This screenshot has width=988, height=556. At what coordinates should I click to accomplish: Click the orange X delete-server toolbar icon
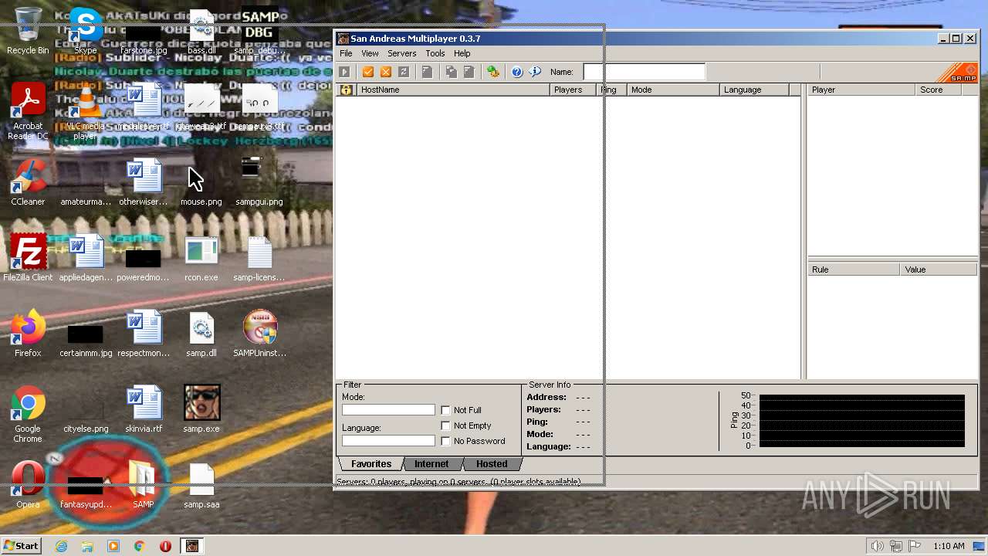tap(386, 72)
